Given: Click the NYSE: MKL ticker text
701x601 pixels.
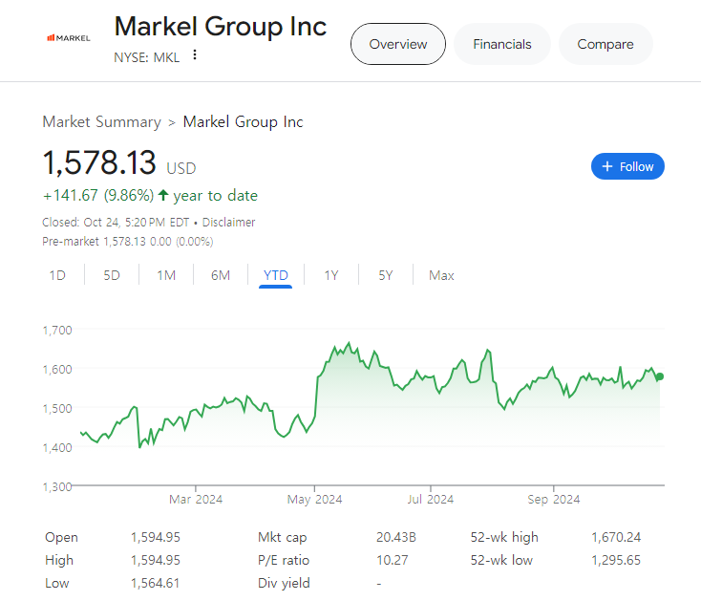Looking at the screenshot, I should pyautogui.click(x=147, y=57).
